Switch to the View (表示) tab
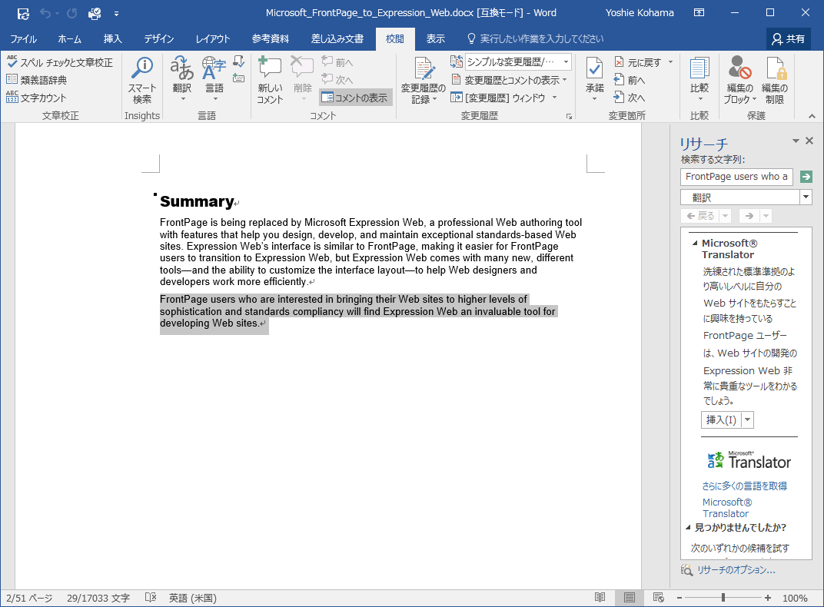Image resolution: width=824 pixels, height=607 pixels. click(x=435, y=39)
